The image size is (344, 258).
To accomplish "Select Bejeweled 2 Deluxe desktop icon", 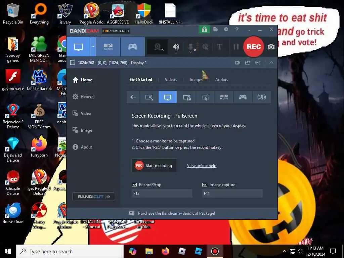I will pyautogui.click(x=13, y=116).
